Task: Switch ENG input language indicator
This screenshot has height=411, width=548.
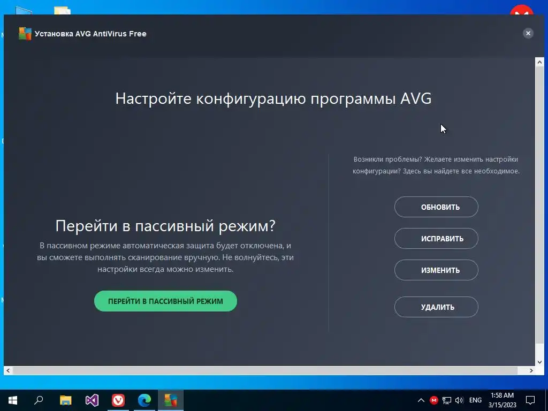Action: pyautogui.click(x=475, y=400)
